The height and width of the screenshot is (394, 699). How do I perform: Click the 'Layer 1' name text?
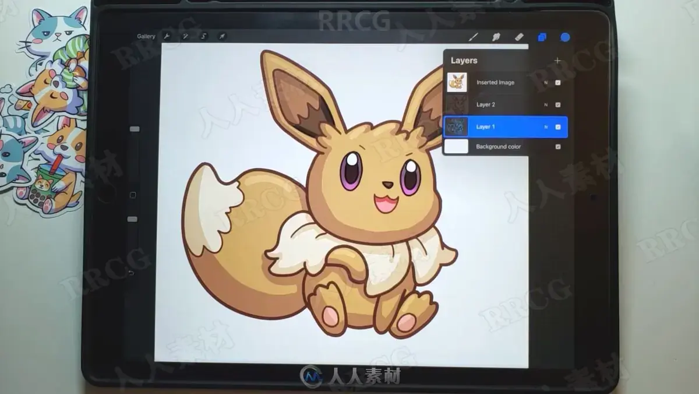(x=486, y=126)
